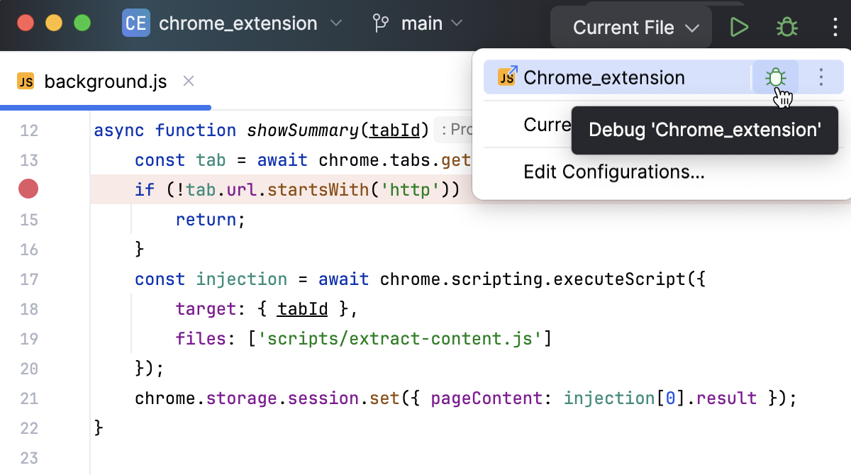Open the main branch dropdown
The width and height of the screenshot is (851, 475).
[x=421, y=23]
